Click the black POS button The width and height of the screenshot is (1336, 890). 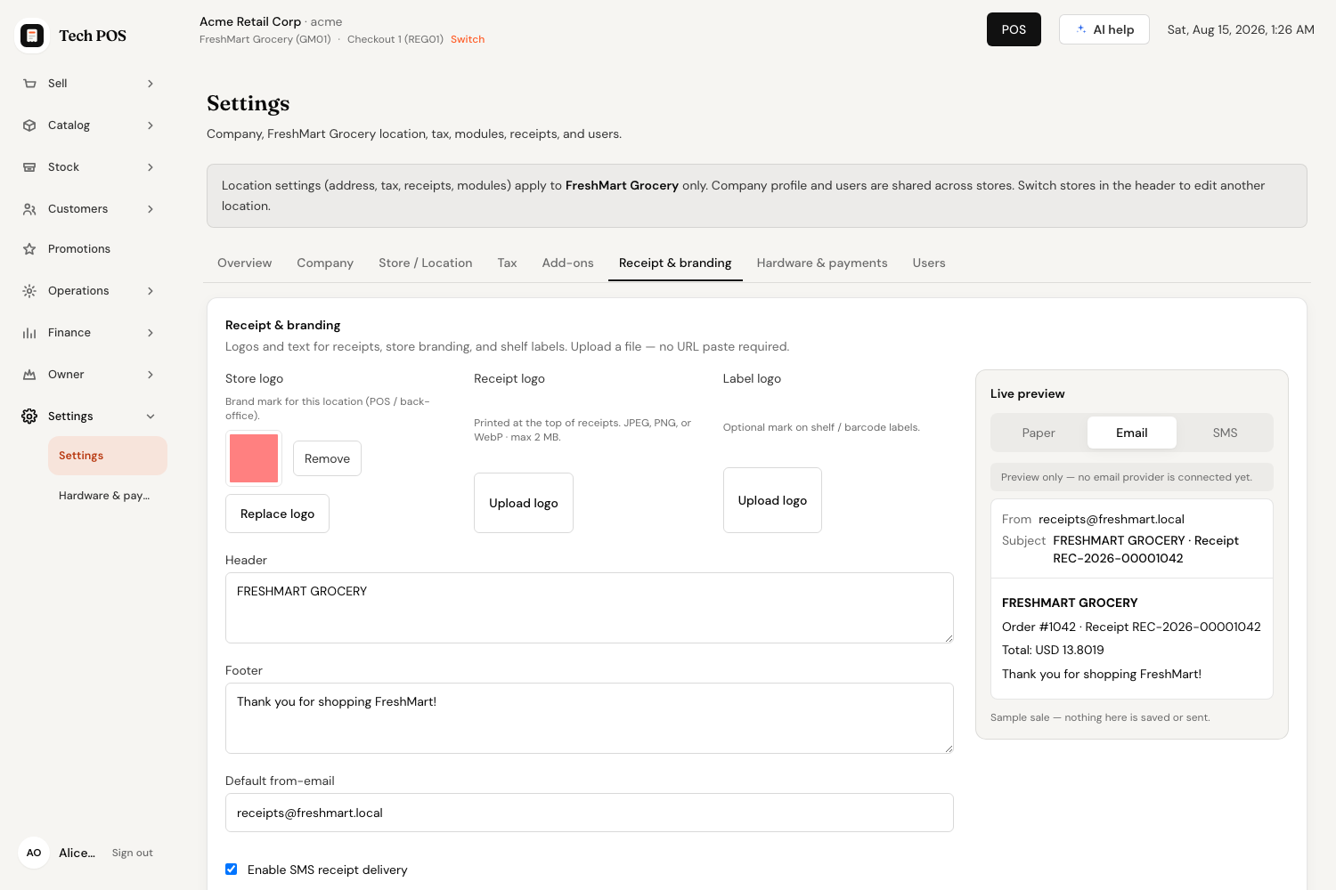1014,29
